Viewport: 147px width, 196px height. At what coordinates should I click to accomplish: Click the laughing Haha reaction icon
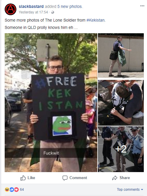coord(7,190)
